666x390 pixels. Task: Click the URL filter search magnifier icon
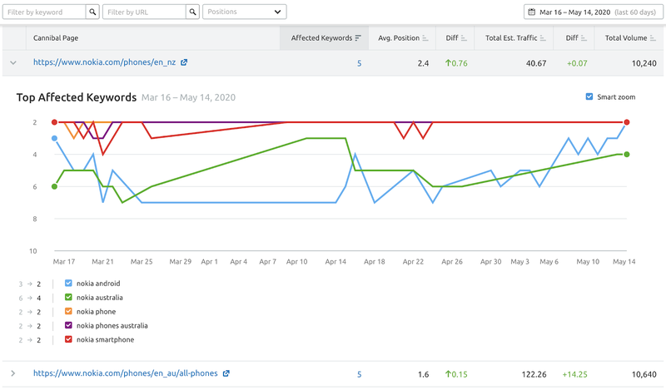tap(192, 12)
